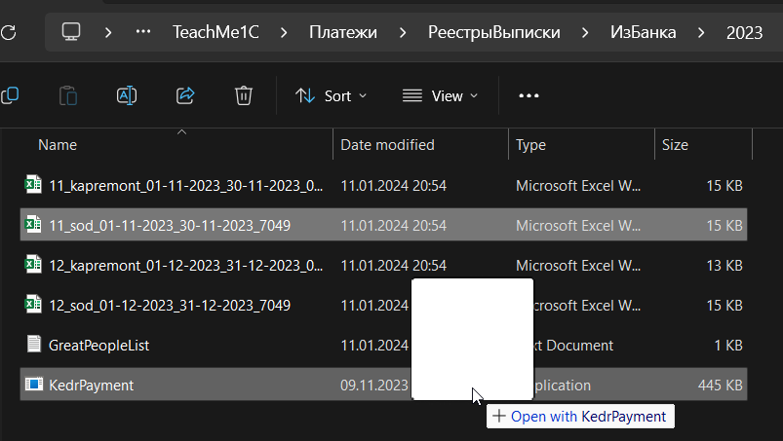Click the This PC monitor icon

tap(71, 32)
